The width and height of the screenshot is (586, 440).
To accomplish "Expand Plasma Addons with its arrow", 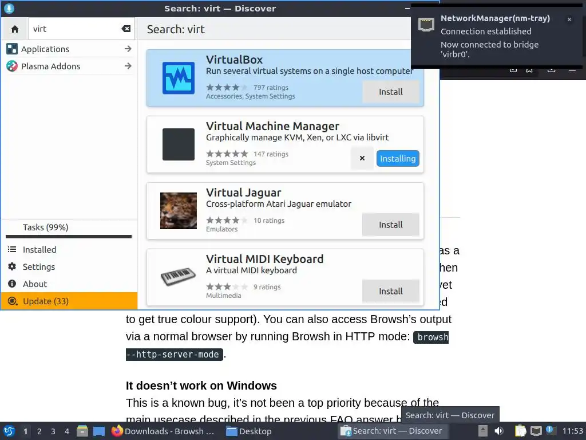I will coord(128,66).
